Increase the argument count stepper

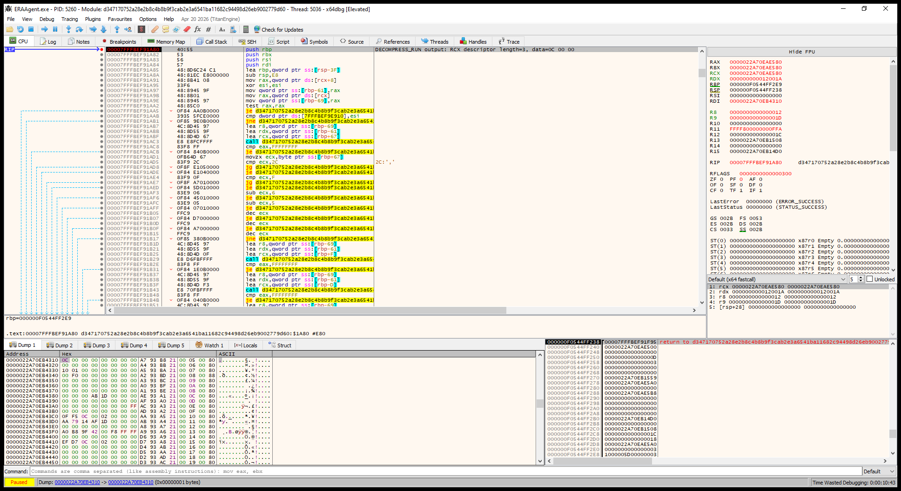click(861, 278)
